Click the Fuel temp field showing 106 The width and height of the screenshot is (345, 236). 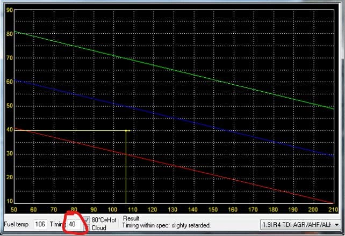pos(40,224)
